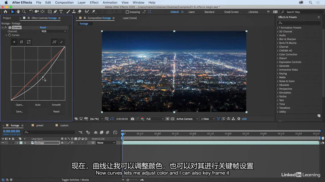This screenshot has height=182, width=325.
Task: Open the Animation menu
Action: click(110, 3)
